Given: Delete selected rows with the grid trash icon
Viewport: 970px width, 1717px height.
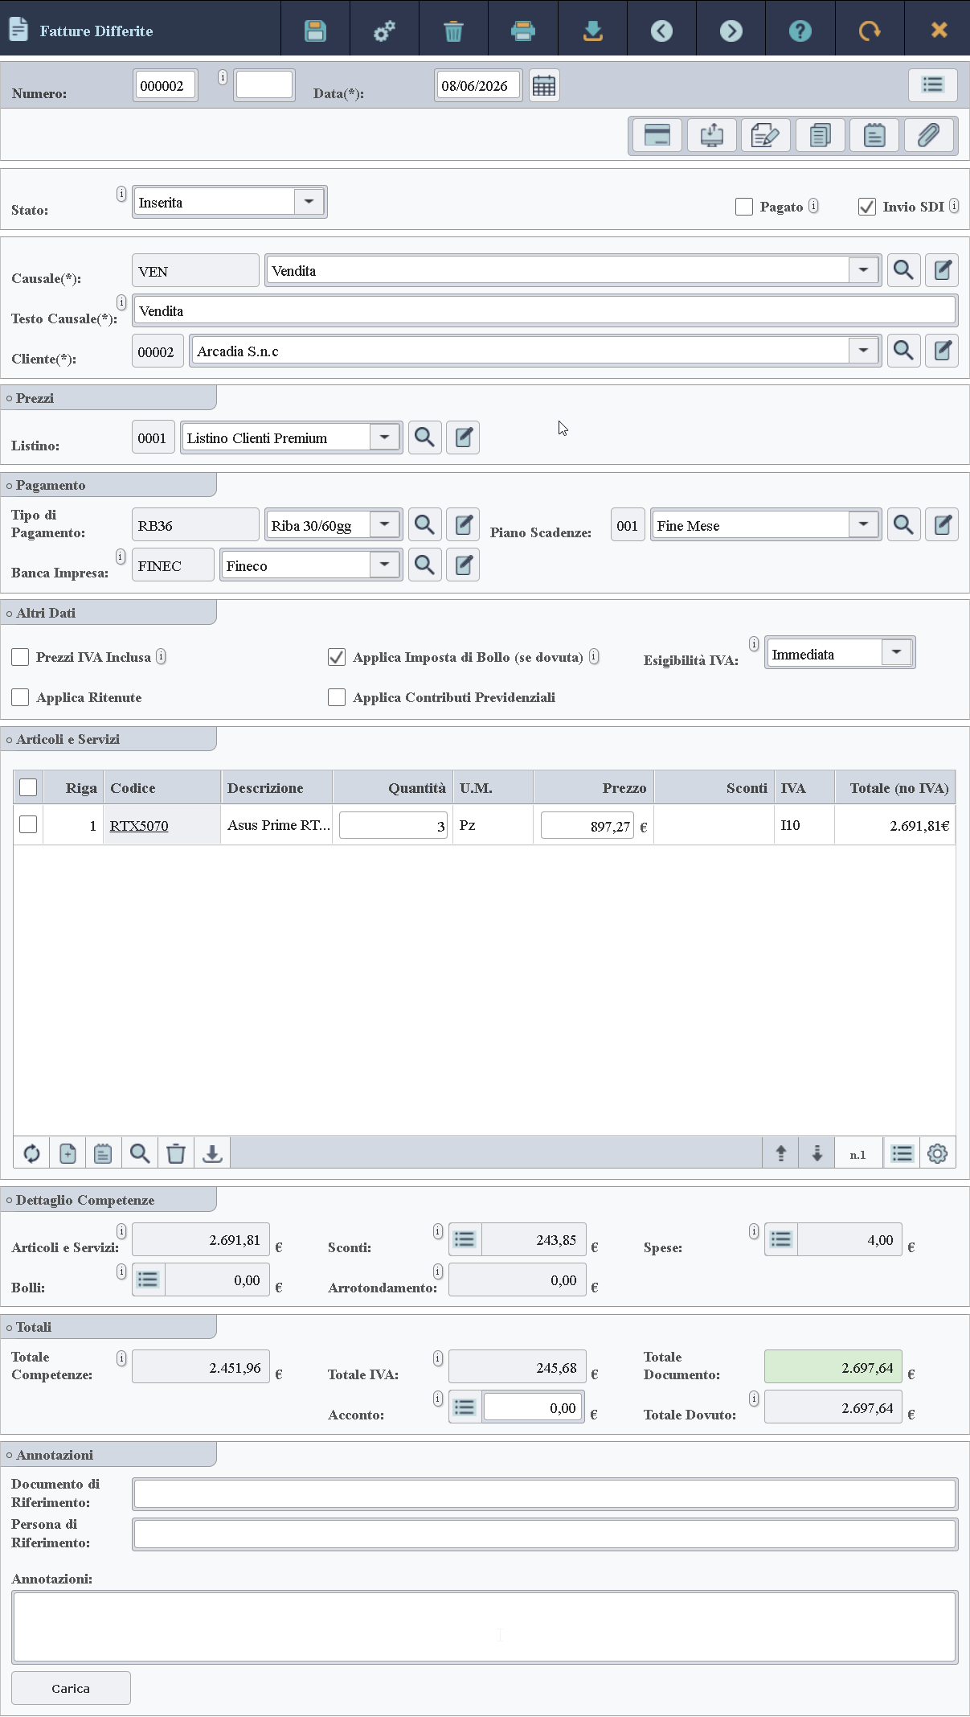Looking at the screenshot, I should (176, 1153).
